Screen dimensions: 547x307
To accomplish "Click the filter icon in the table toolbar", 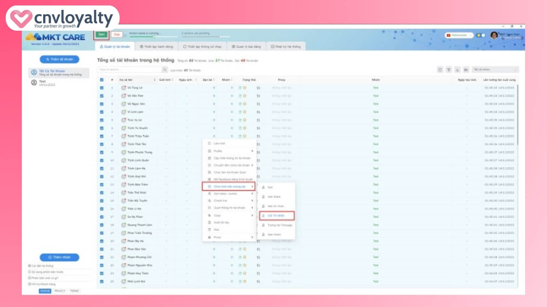I will (449, 69).
